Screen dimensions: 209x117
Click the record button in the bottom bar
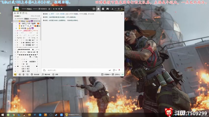(x=55, y=74)
